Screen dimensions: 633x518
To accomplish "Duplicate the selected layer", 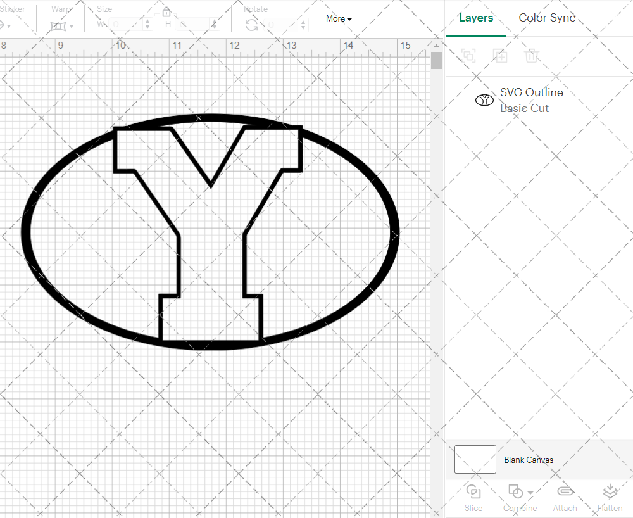I will point(500,56).
